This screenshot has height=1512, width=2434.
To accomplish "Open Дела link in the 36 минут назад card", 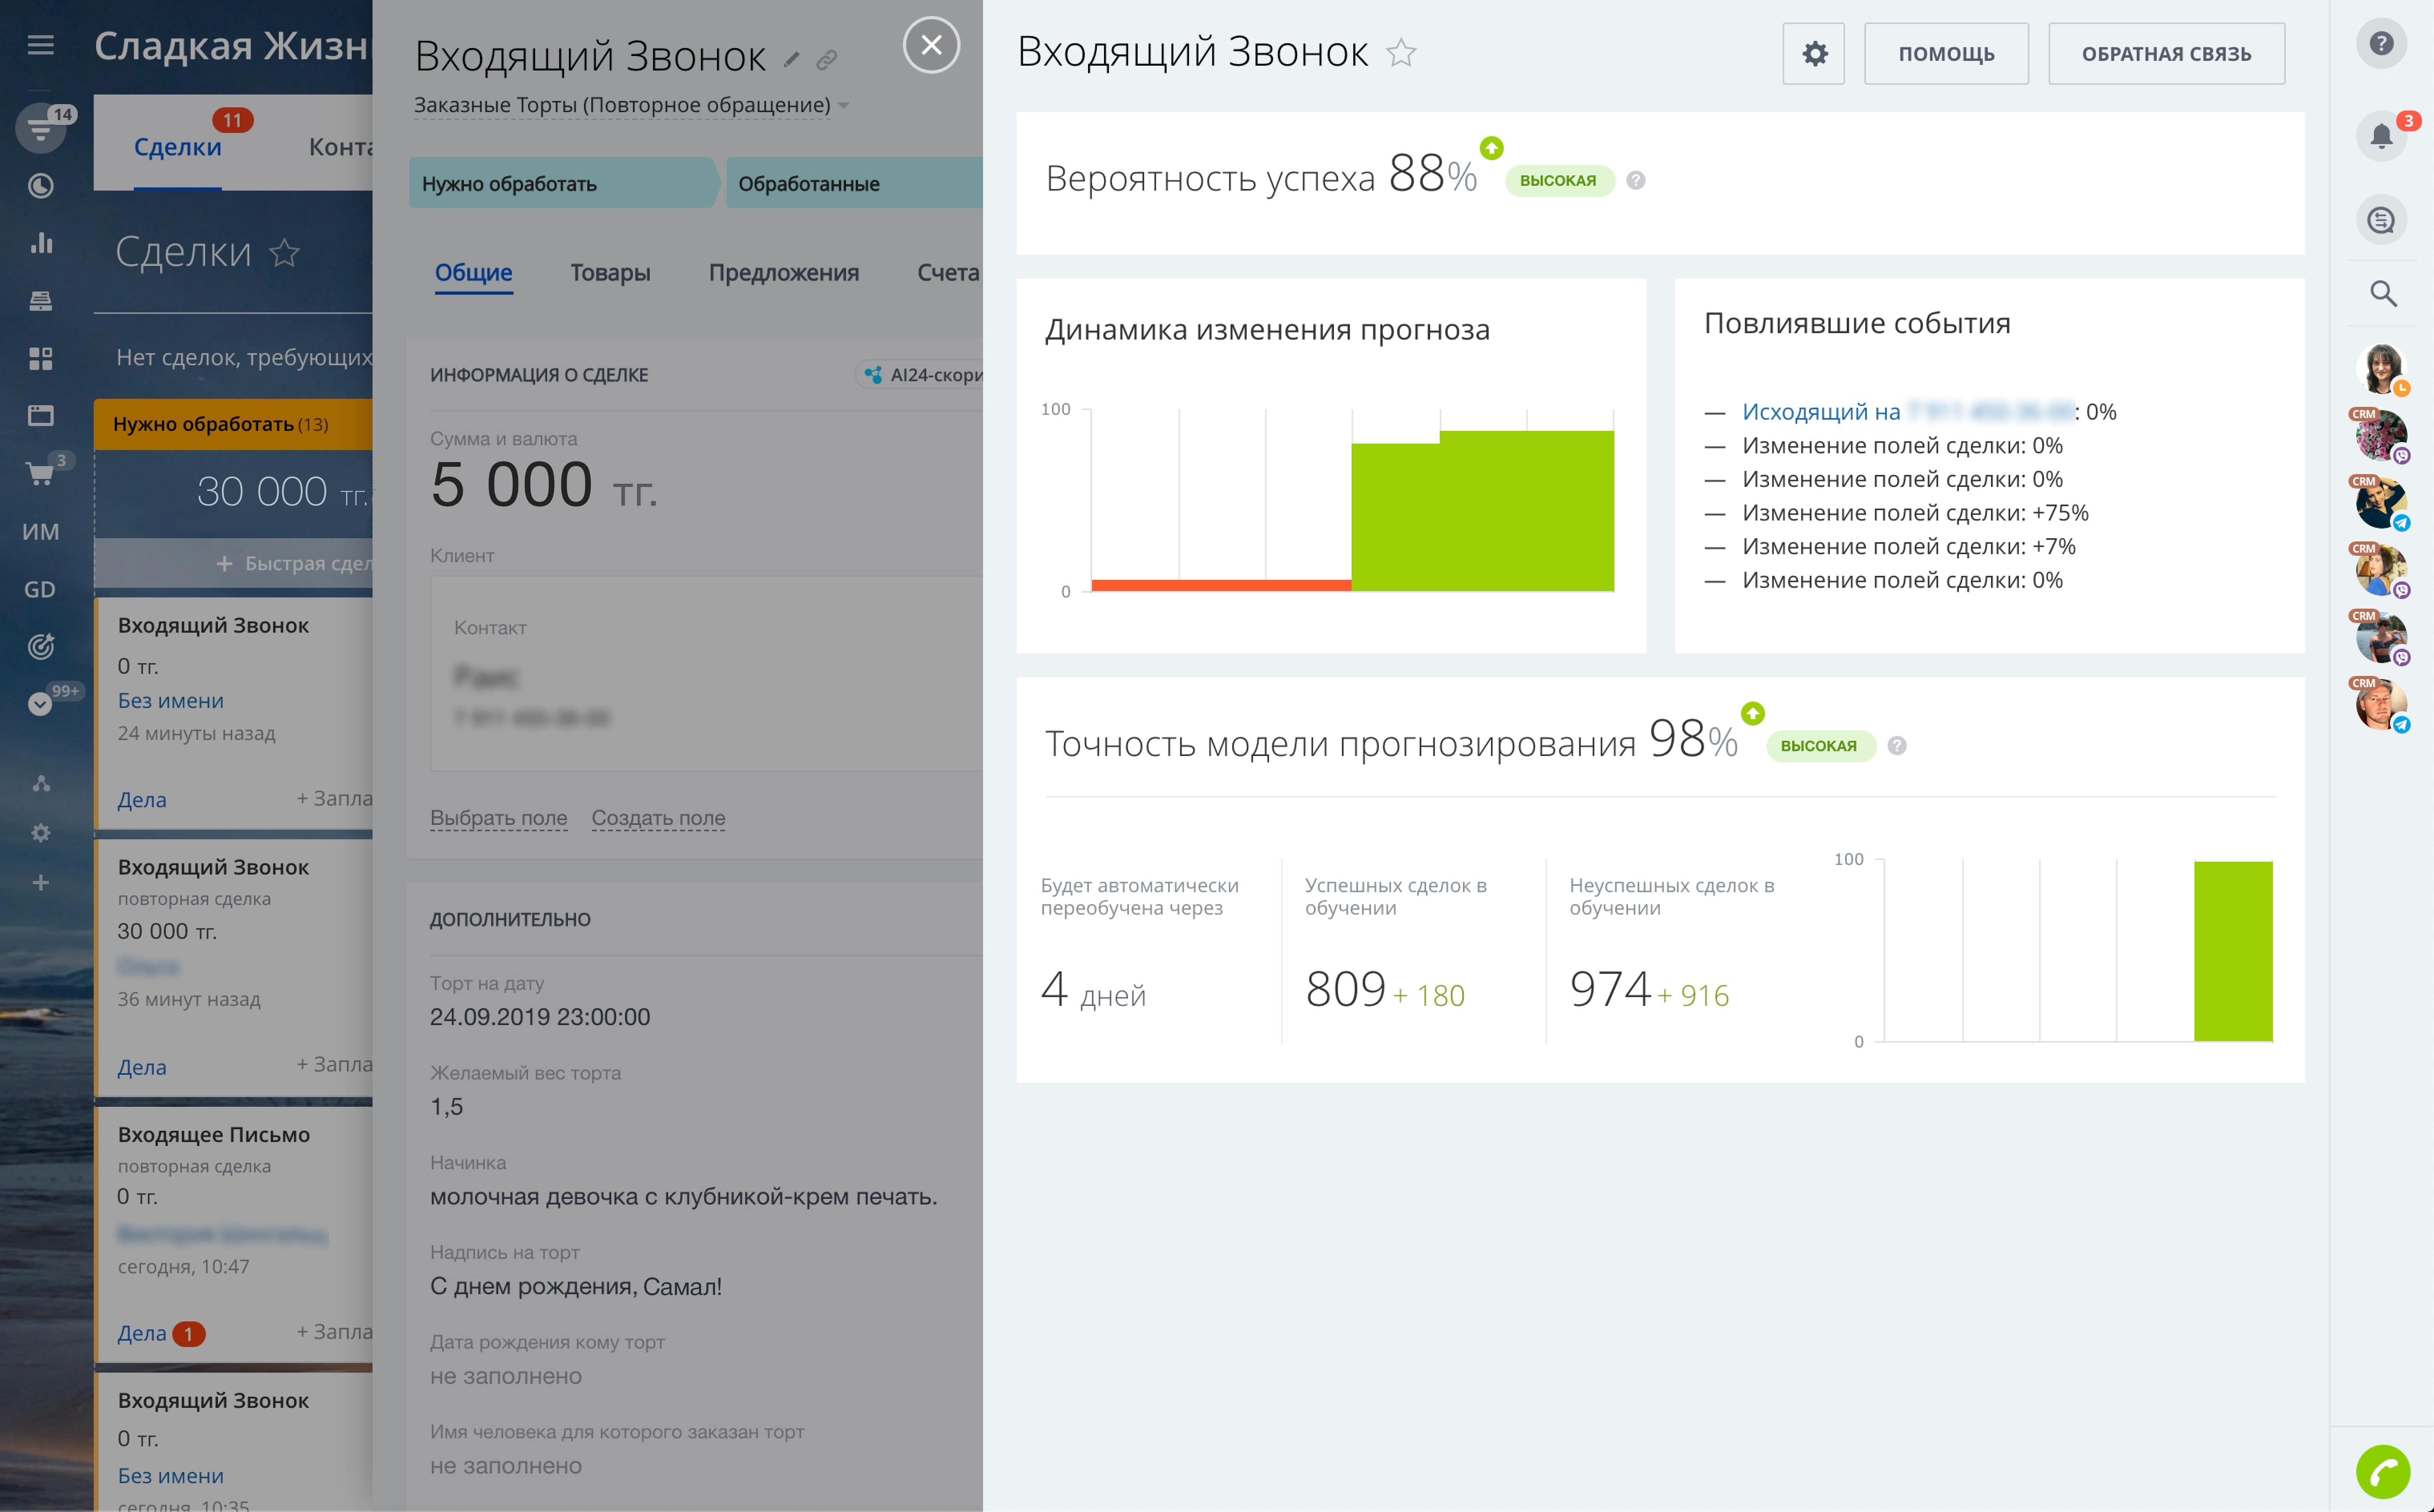I will pyautogui.click(x=142, y=1068).
